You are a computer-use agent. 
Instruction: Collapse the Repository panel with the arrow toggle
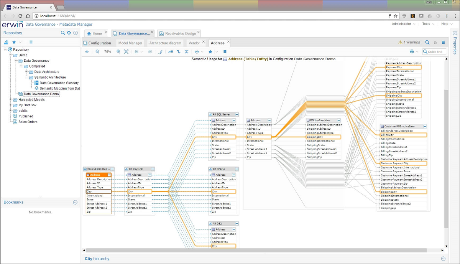75,33
